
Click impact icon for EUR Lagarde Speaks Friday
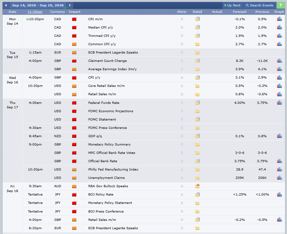(x=74, y=228)
